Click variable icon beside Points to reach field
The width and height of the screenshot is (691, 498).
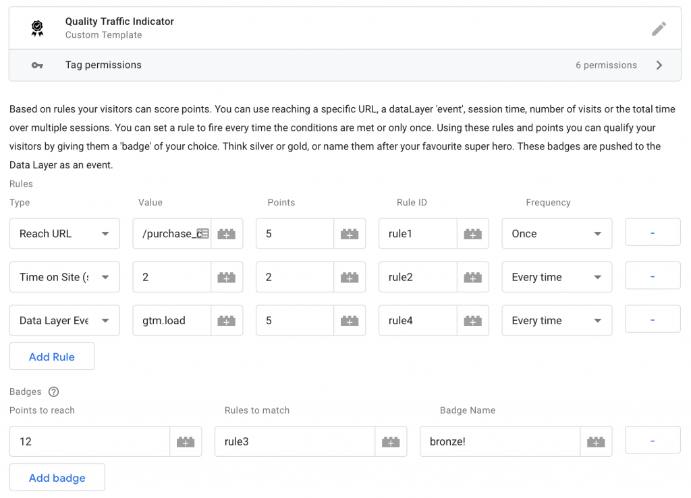click(x=186, y=441)
